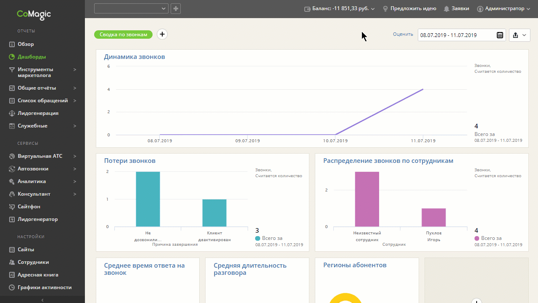Open the export dashboard dropdown
This screenshot has width=538, height=303.
520,35
